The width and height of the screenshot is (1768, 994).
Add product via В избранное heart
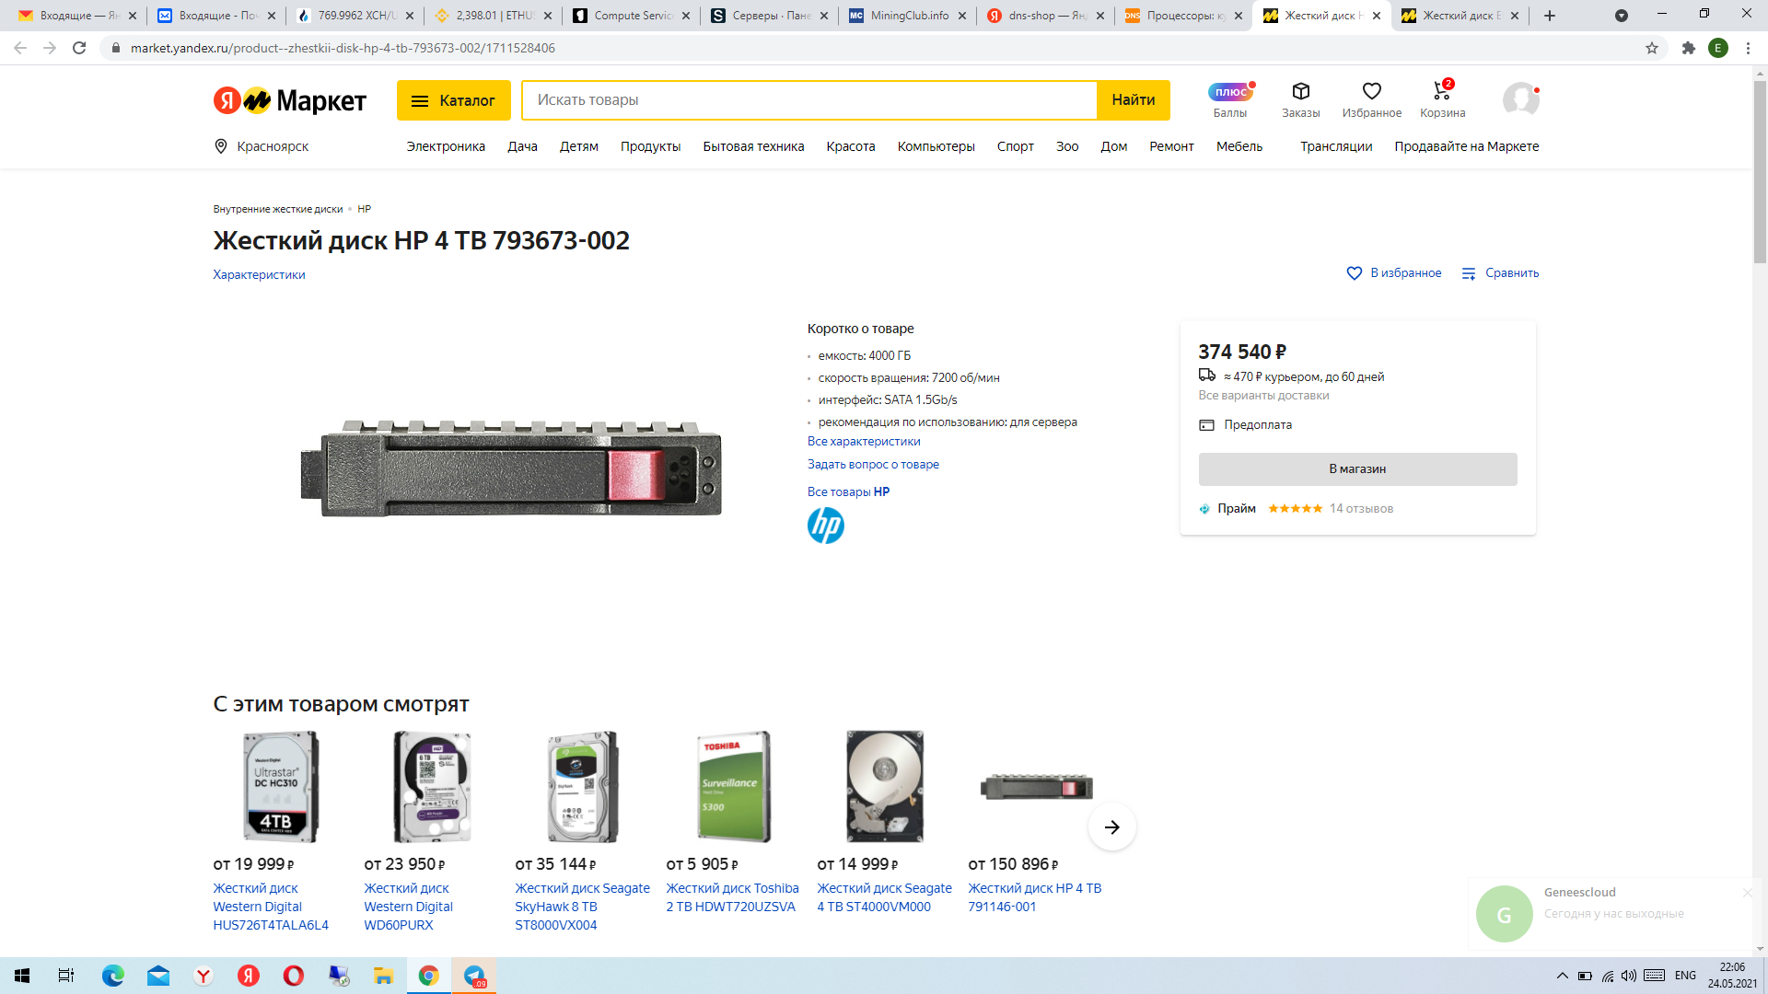tap(1394, 273)
